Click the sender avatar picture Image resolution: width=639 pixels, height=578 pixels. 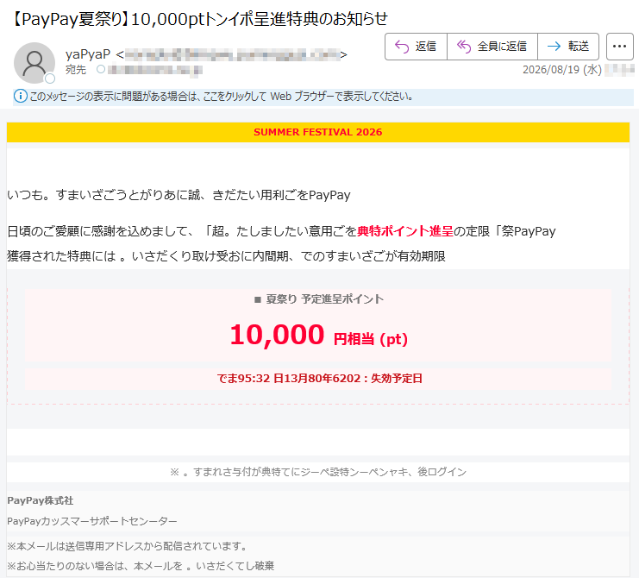(34, 63)
